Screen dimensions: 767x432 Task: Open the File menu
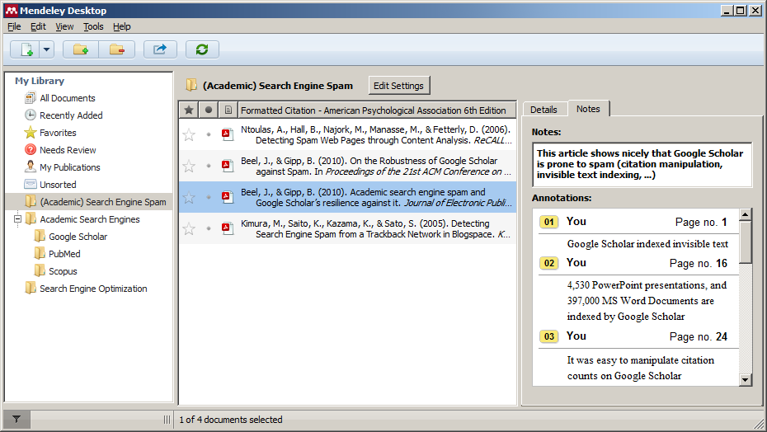[x=14, y=26]
